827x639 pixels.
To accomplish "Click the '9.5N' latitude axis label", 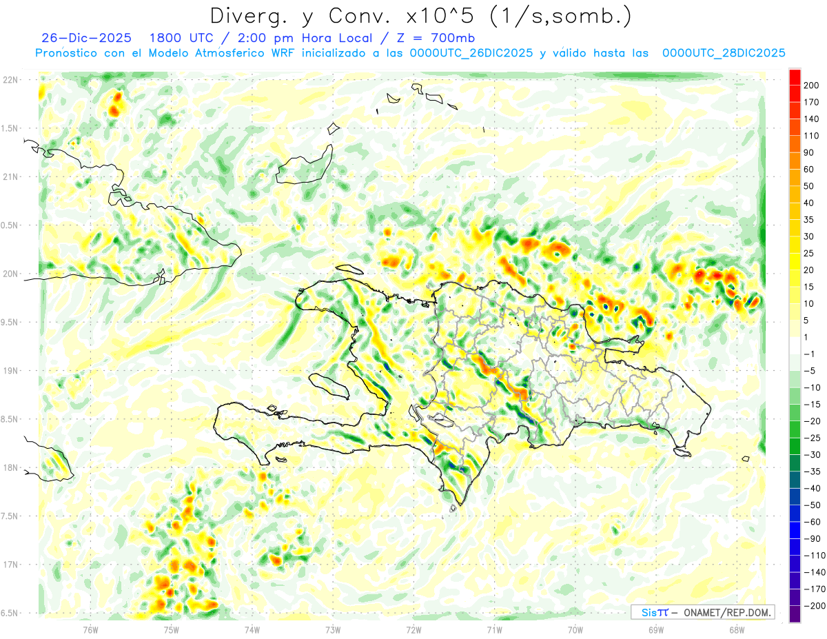I will 10,322.
